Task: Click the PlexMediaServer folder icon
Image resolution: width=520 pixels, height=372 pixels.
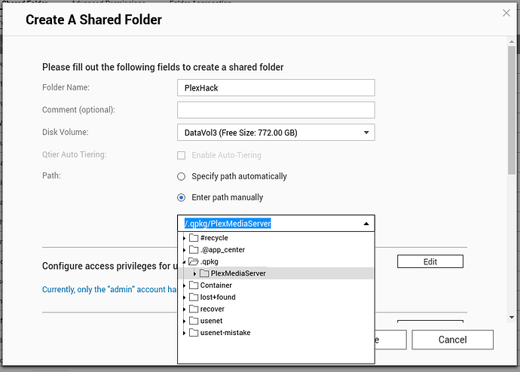Action: click(204, 273)
